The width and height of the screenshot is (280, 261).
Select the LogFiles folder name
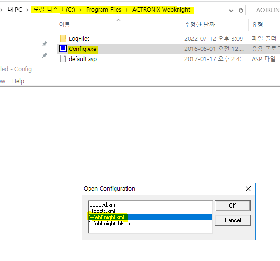79,39
